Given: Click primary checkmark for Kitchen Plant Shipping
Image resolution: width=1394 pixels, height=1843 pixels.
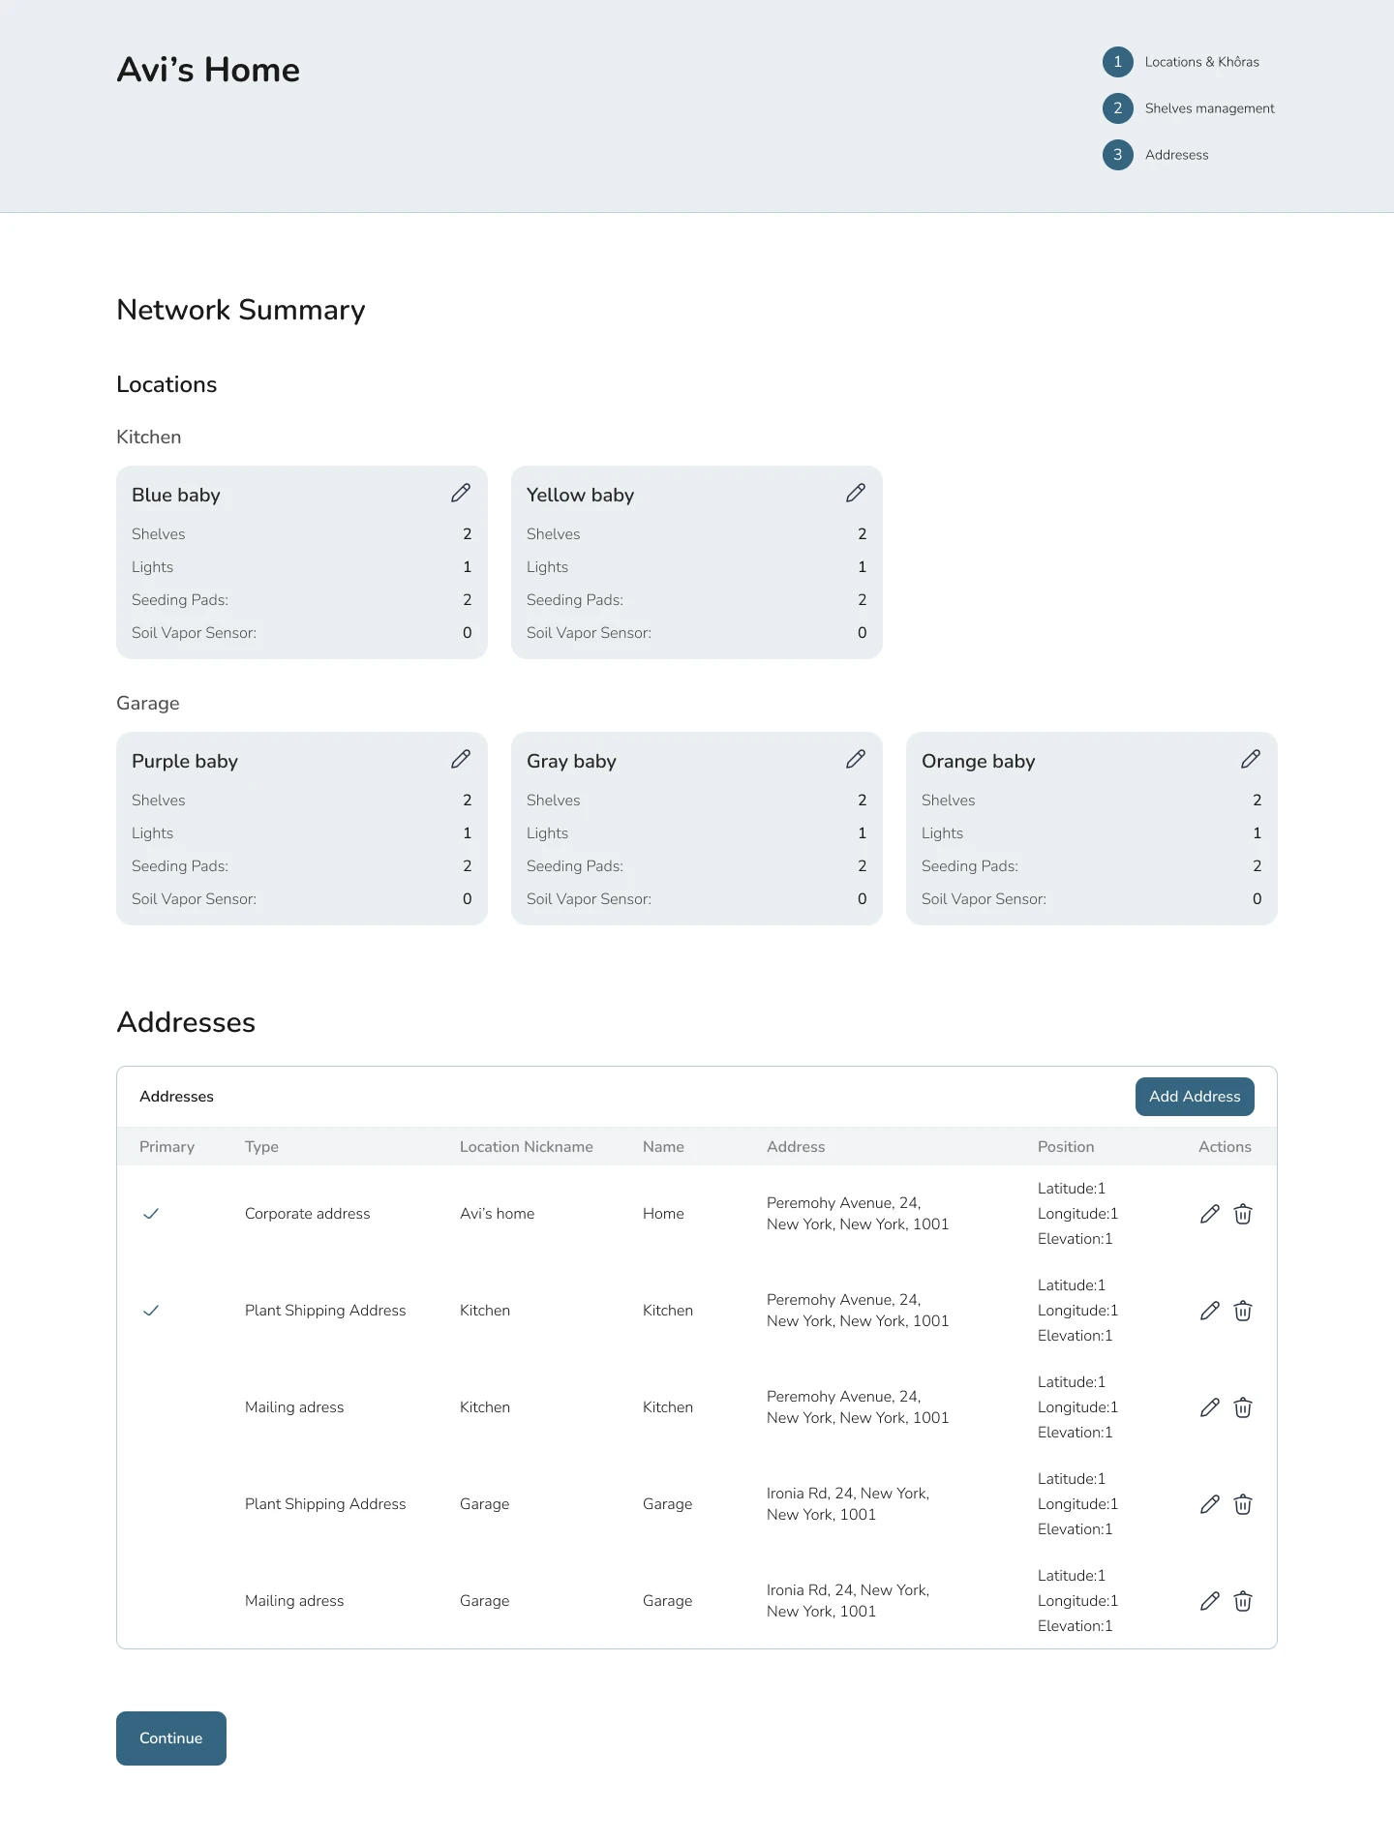Looking at the screenshot, I should pos(151,1311).
